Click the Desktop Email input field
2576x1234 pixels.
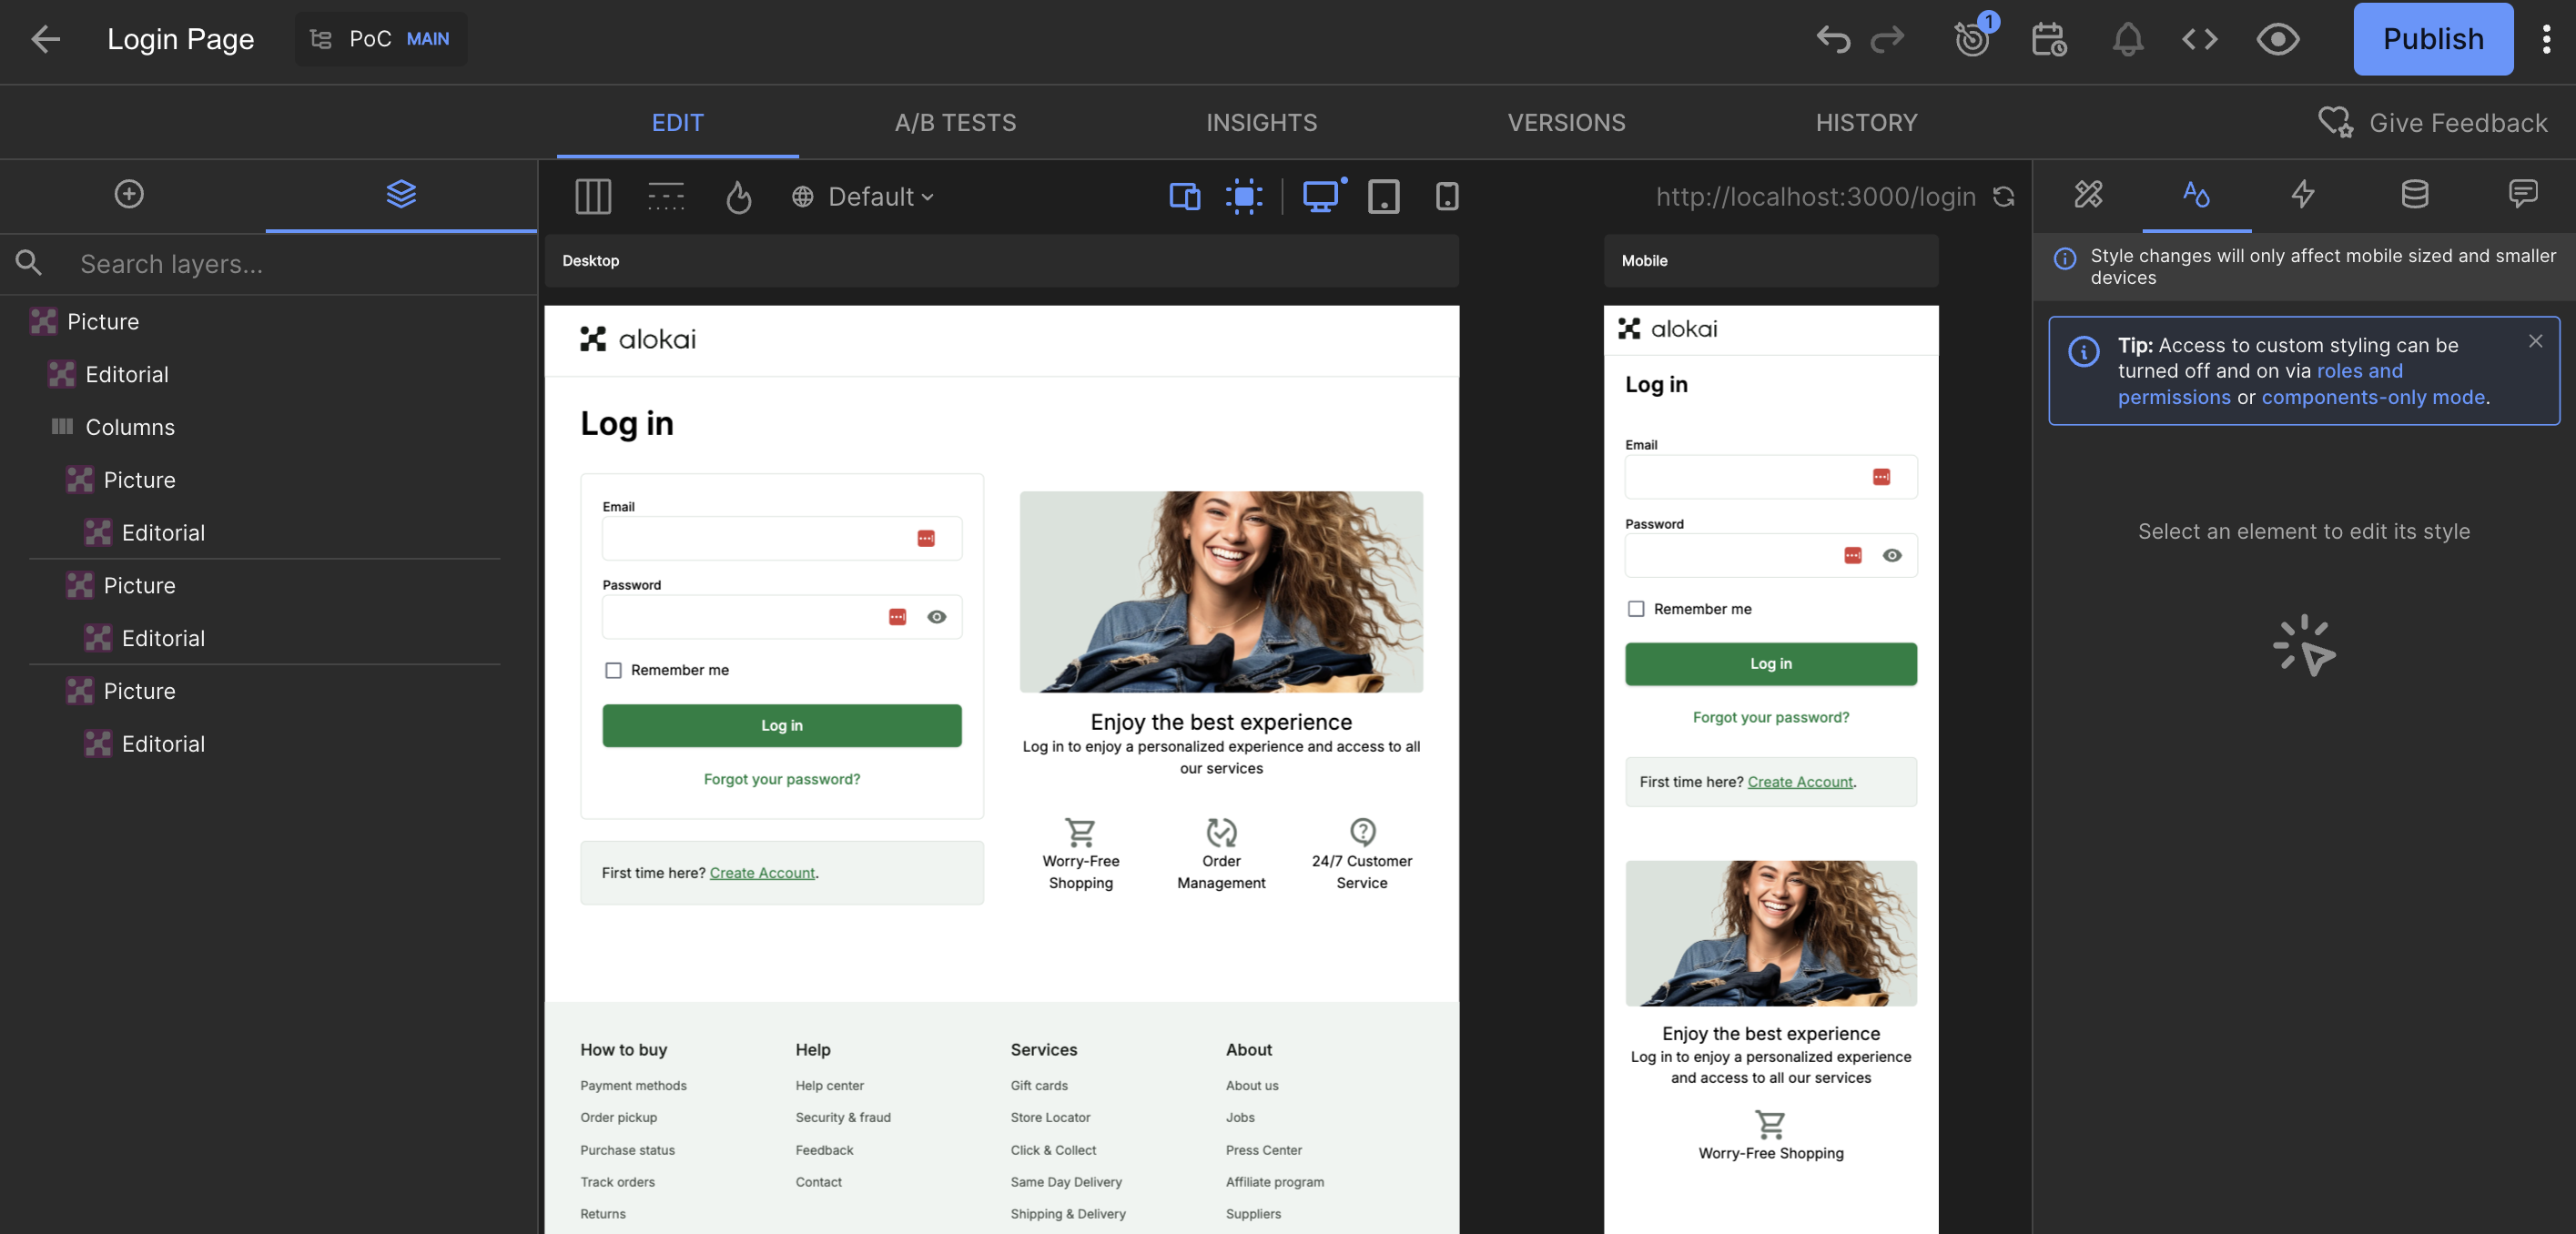[782, 539]
